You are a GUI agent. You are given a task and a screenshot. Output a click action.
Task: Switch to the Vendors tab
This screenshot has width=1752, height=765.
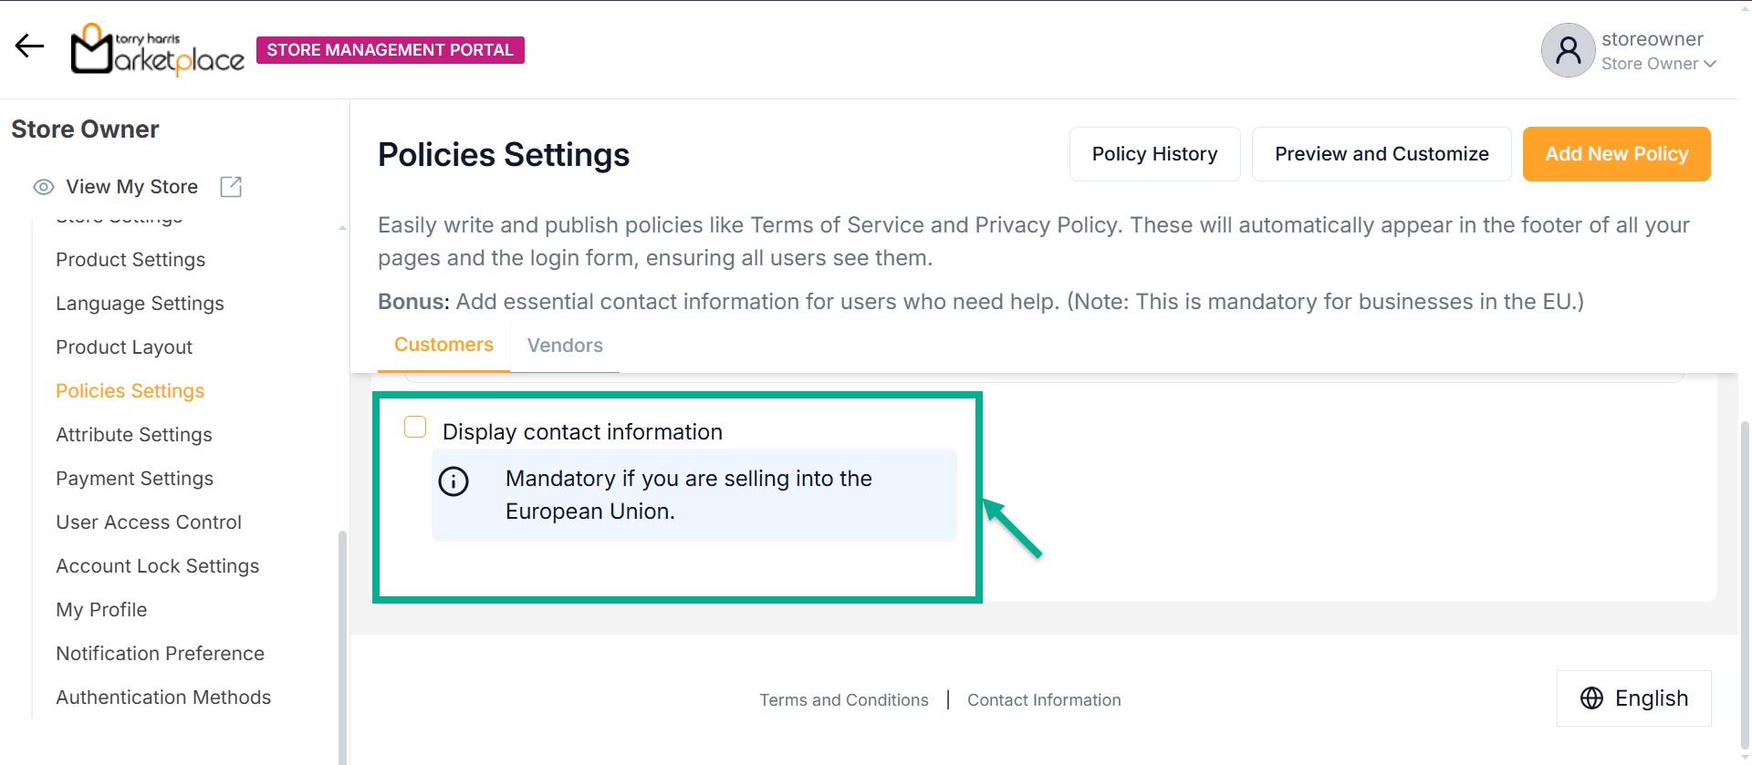(x=565, y=346)
